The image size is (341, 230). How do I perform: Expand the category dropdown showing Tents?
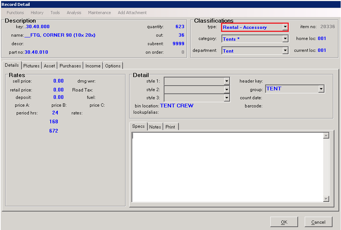point(285,39)
